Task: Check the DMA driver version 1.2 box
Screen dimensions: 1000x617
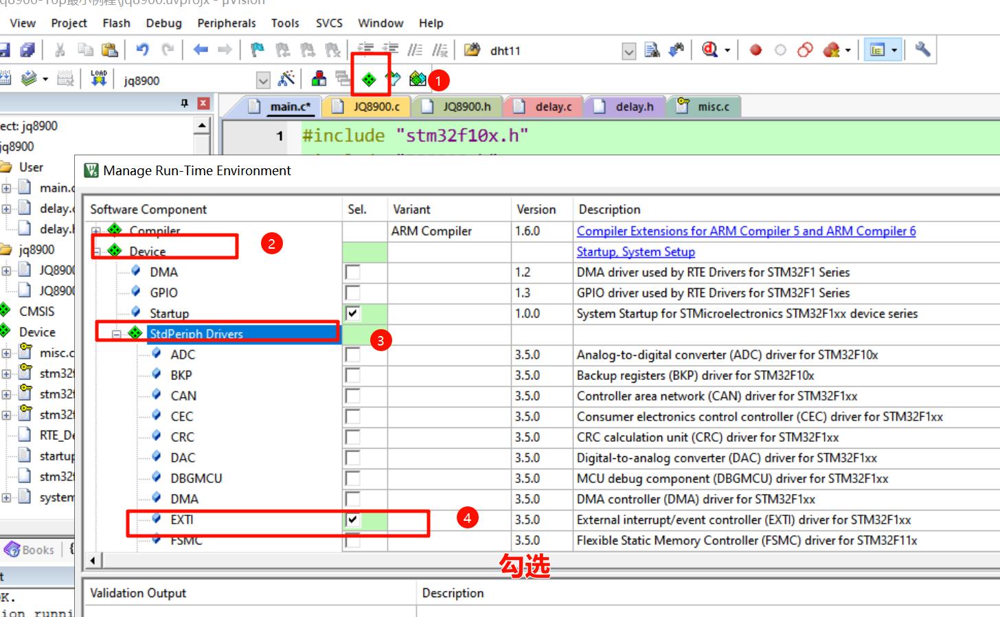Action: coord(353,272)
